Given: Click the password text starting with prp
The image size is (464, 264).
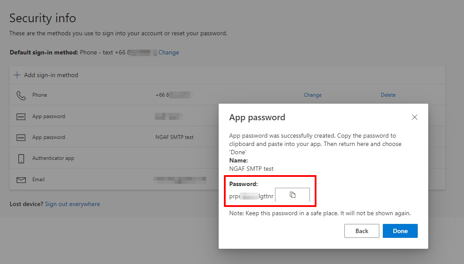Looking at the screenshot, I should 251,196.
